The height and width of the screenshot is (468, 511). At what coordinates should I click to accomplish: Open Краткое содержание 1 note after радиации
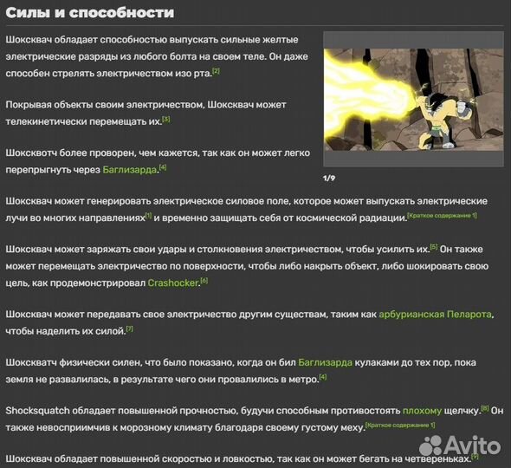443,215
